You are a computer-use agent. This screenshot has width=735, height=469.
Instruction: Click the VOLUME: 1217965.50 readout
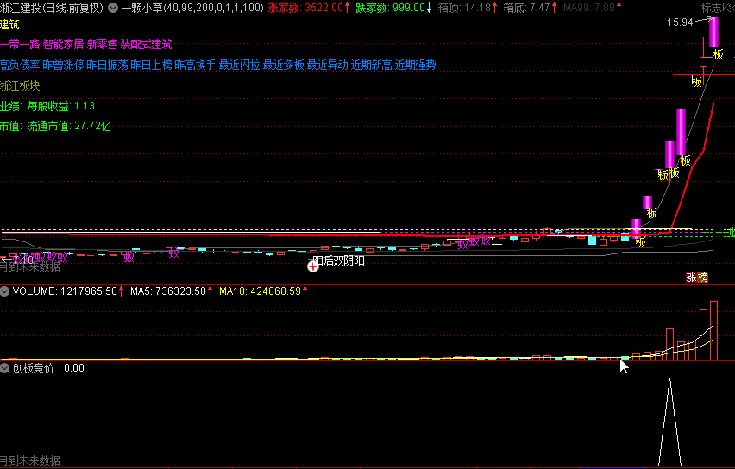click(x=68, y=291)
